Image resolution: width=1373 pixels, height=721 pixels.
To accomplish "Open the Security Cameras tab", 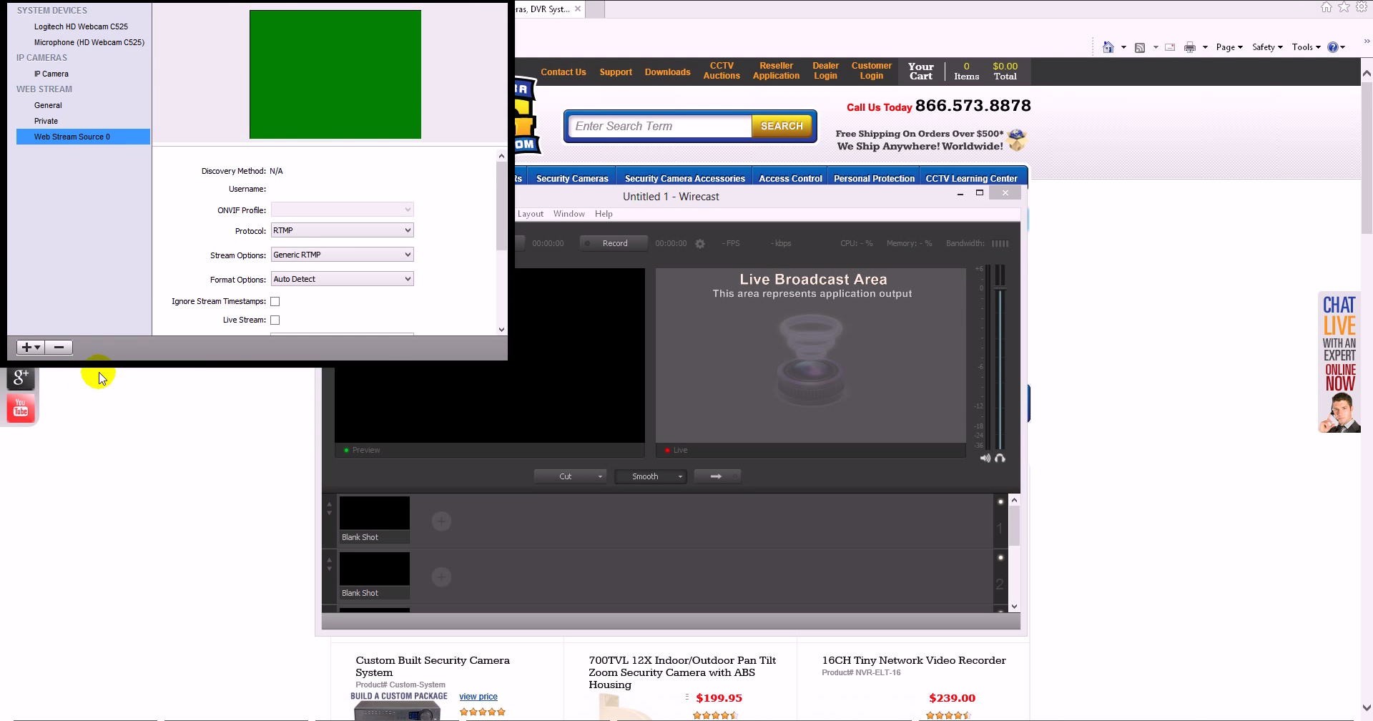I will [572, 178].
